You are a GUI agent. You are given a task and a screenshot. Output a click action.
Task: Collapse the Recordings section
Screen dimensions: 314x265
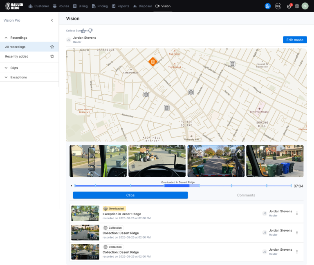6,38
